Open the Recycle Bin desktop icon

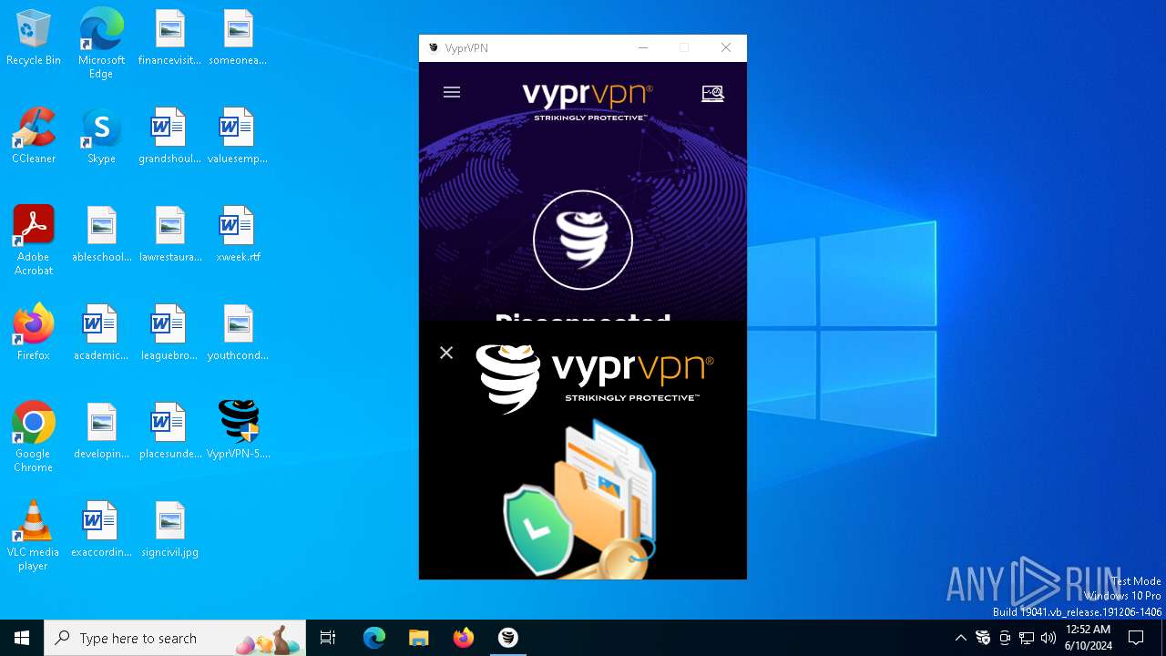point(34,38)
